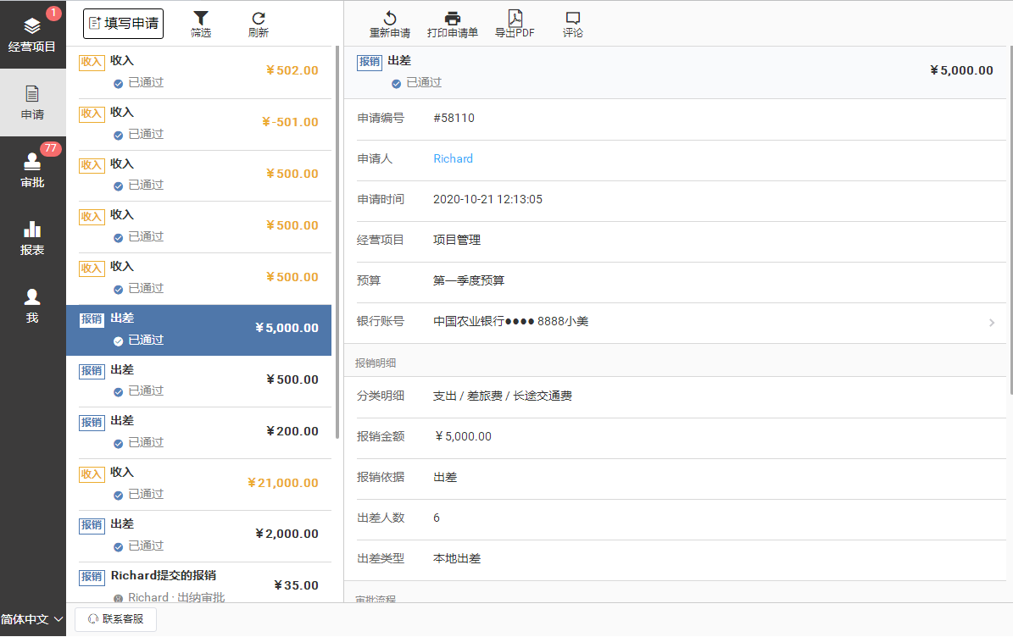Screen dimensions: 1013x637
Task: Click 打印申请单 printer icon
Action: pos(452,25)
